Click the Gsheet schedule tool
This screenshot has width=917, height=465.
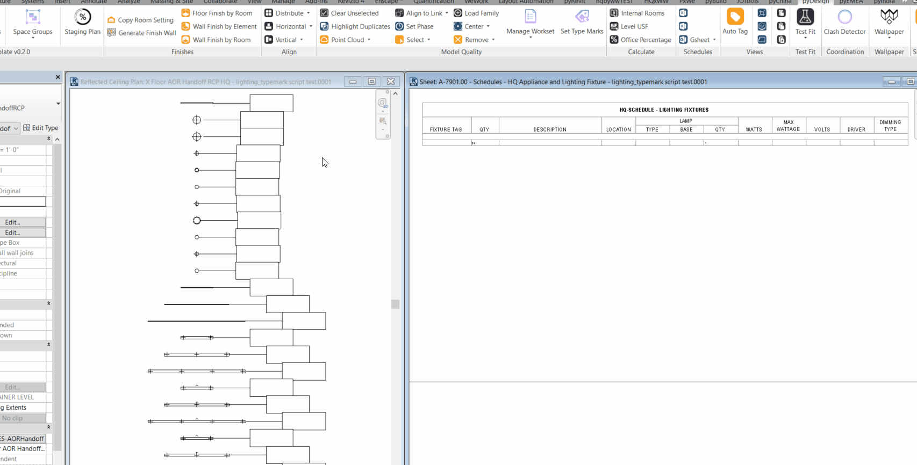click(x=694, y=40)
